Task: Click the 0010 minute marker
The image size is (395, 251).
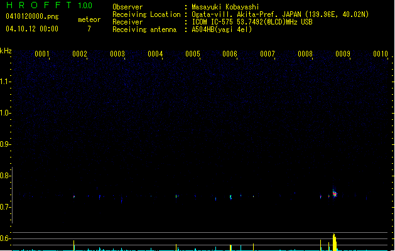Action: [x=381, y=54]
